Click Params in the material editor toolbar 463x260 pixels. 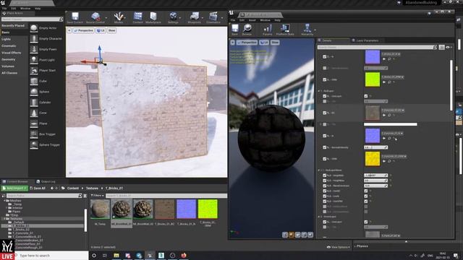(x=267, y=30)
